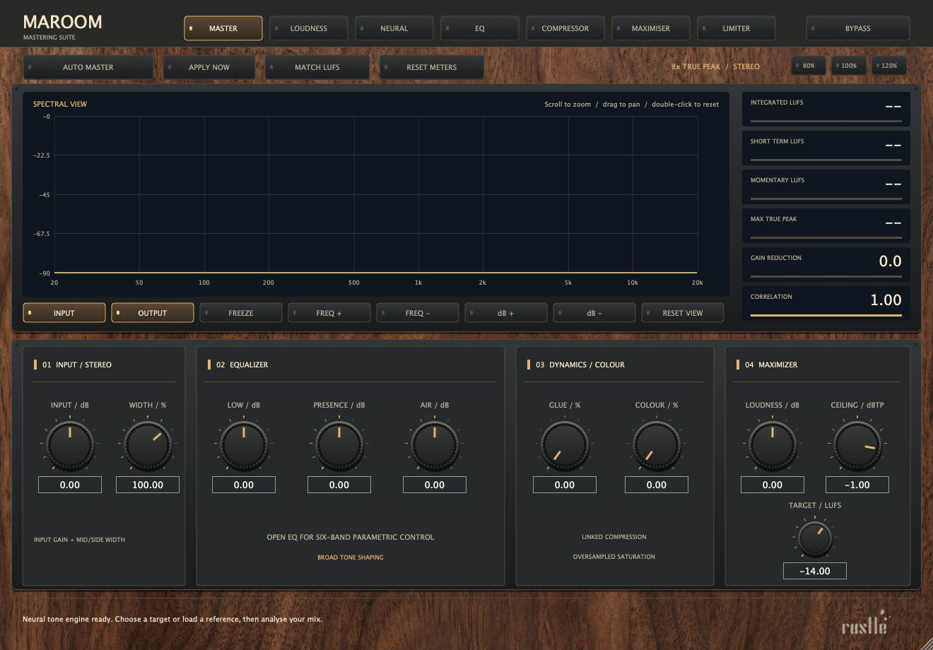Set interface scale to 80%

(809, 66)
